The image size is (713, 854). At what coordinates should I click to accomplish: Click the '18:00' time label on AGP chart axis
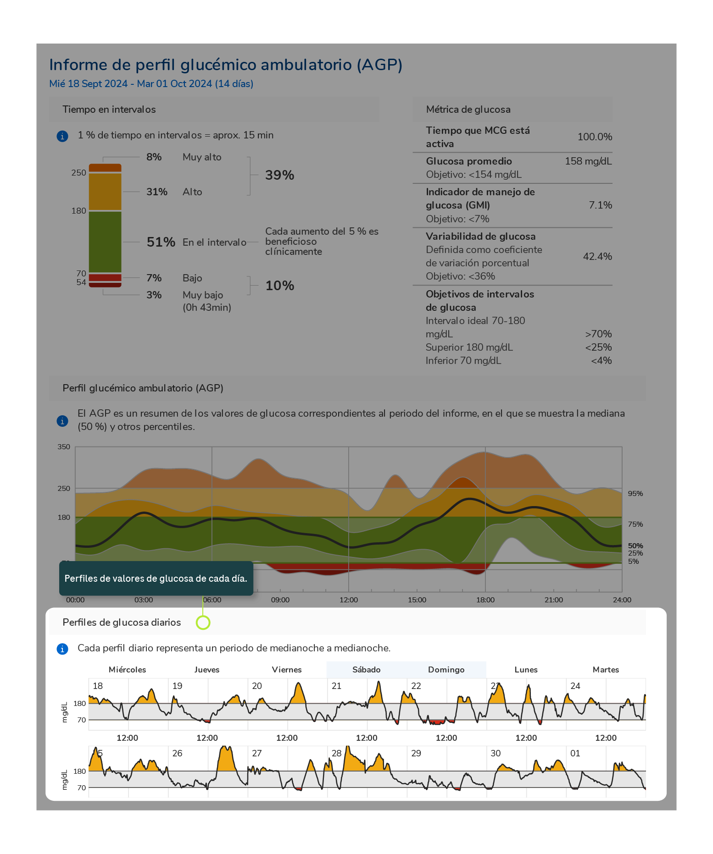pos(485,600)
